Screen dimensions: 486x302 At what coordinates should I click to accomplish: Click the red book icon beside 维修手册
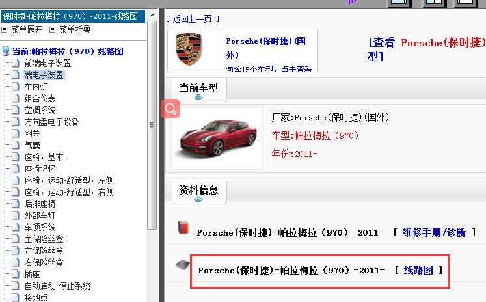183,227
